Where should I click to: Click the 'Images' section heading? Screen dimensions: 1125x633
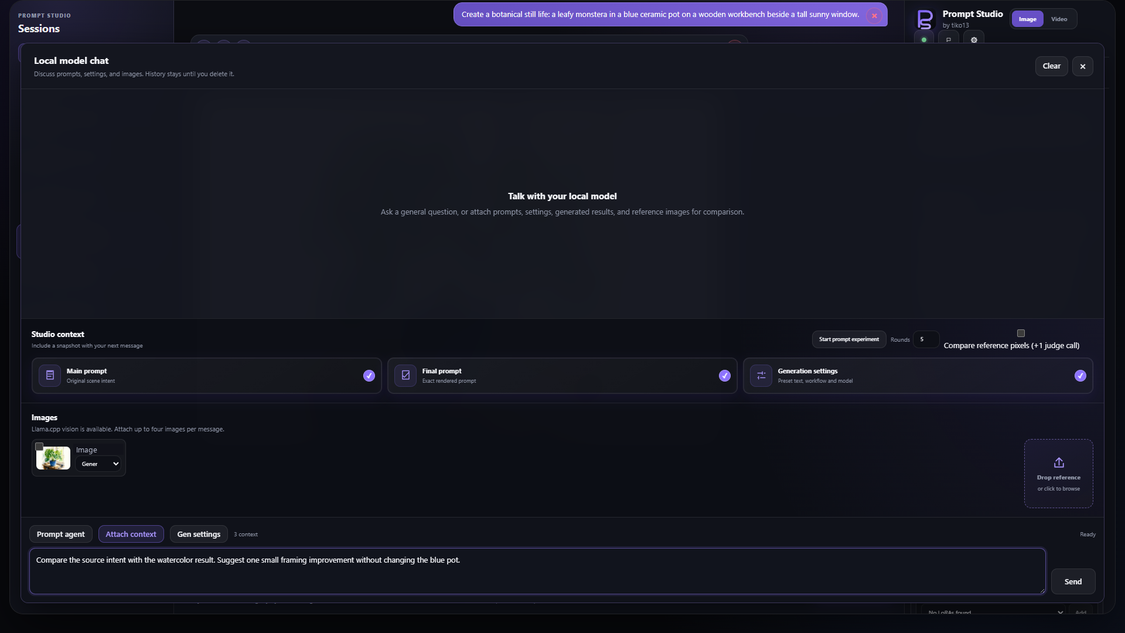pyautogui.click(x=45, y=417)
